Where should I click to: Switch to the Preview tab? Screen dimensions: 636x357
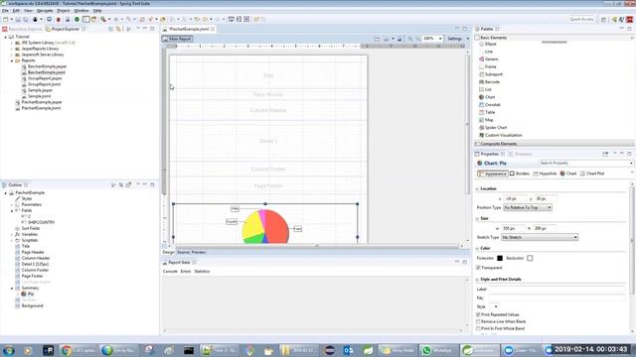point(199,252)
